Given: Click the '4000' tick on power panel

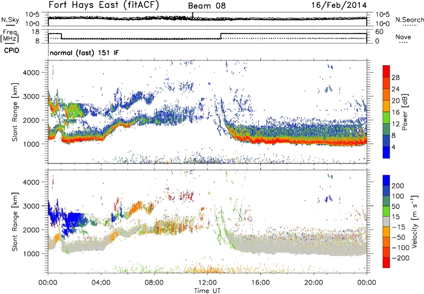Looking at the screenshot, I should 31,73.
